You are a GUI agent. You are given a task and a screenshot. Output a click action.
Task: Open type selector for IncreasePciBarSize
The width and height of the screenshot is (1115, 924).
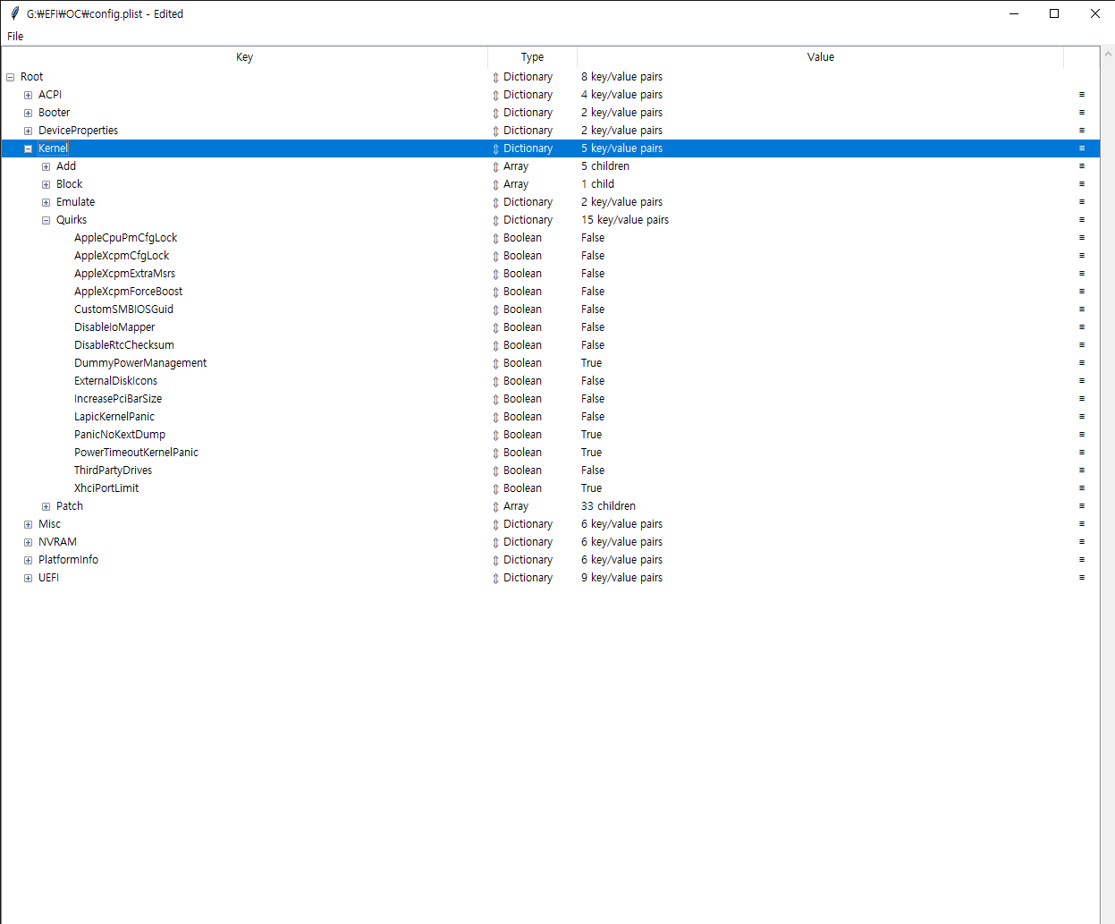pyautogui.click(x=495, y=399)
